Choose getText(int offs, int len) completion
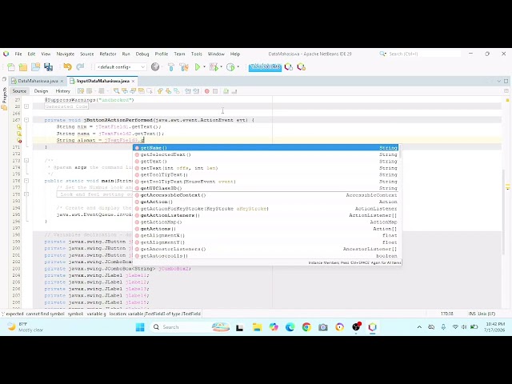 (x=266, y=168)
